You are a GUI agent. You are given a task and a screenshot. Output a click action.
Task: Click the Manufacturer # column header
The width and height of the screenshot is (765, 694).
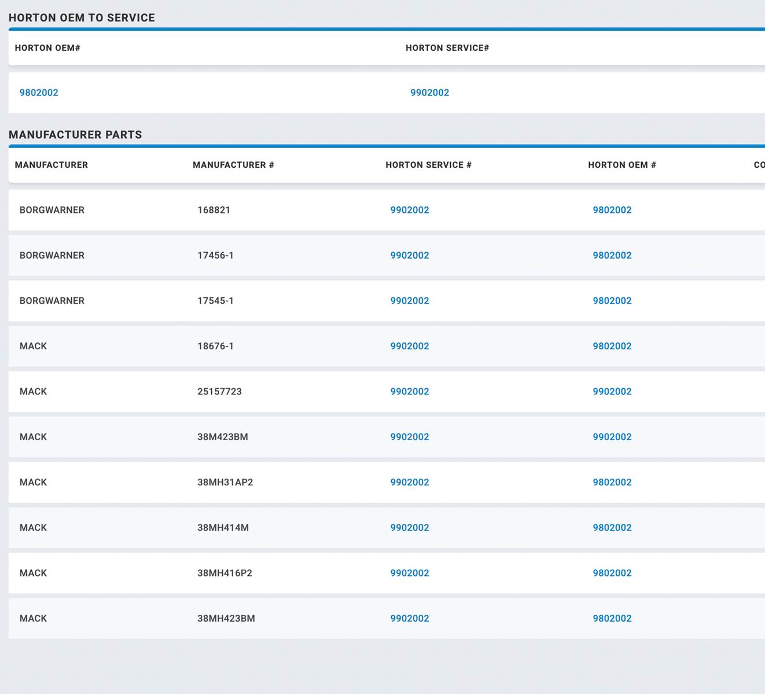[x=233, y=165]
